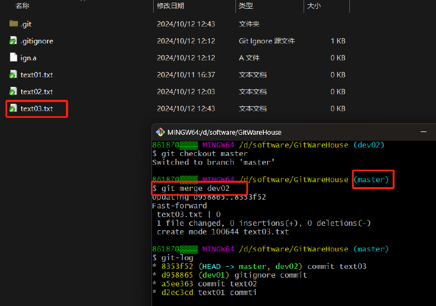Screen dimensions: 436x306
Task: Select the text03.txt file name
Action: tap(37, 109)
